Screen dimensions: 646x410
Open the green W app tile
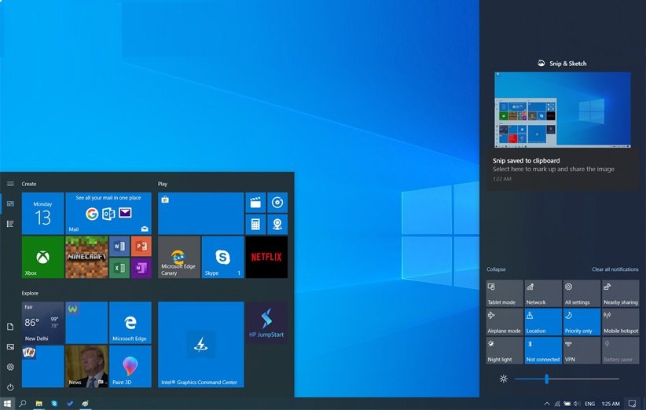(x=86, y=323)
